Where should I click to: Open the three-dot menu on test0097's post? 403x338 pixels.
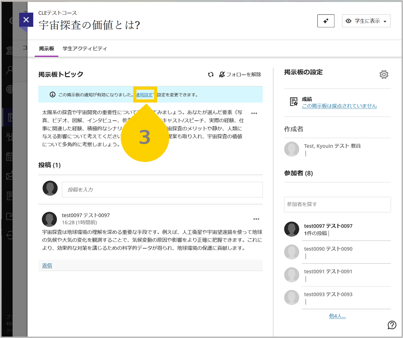point(256,219)
